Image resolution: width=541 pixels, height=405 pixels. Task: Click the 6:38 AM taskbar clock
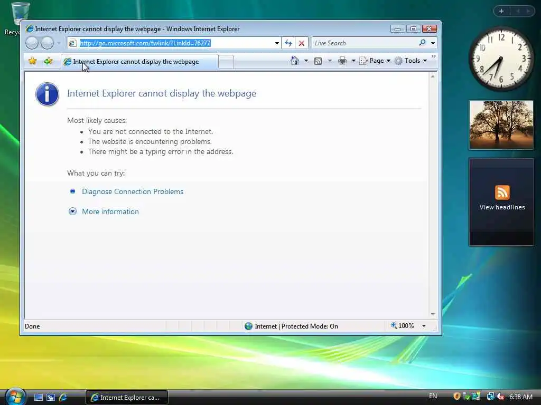click(520, 397)
